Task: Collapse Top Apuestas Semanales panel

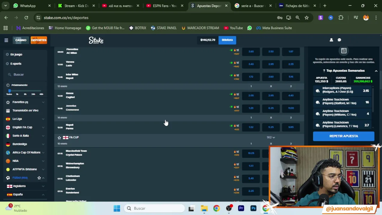Action: [x=376, y=71]
